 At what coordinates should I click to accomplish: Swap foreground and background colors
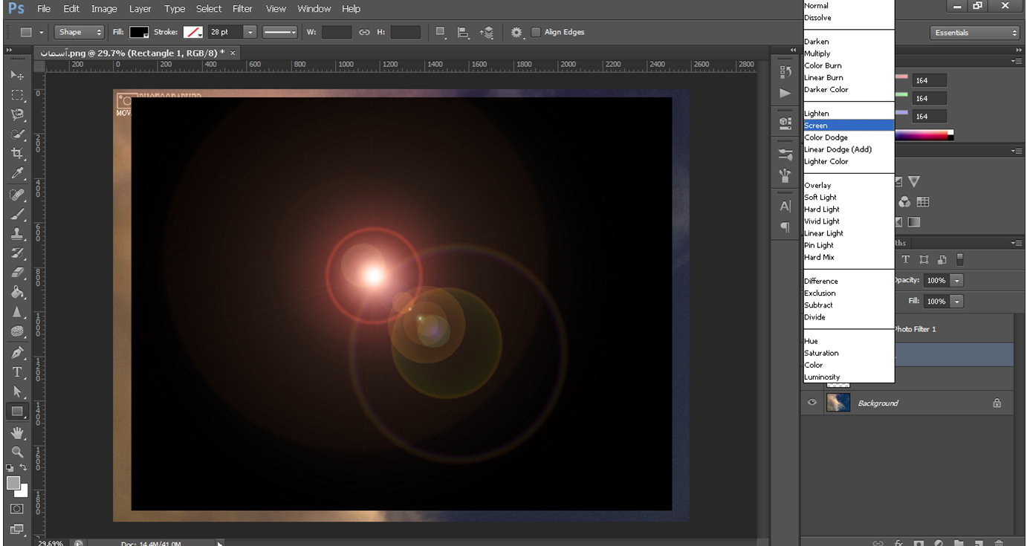point(24,467)
